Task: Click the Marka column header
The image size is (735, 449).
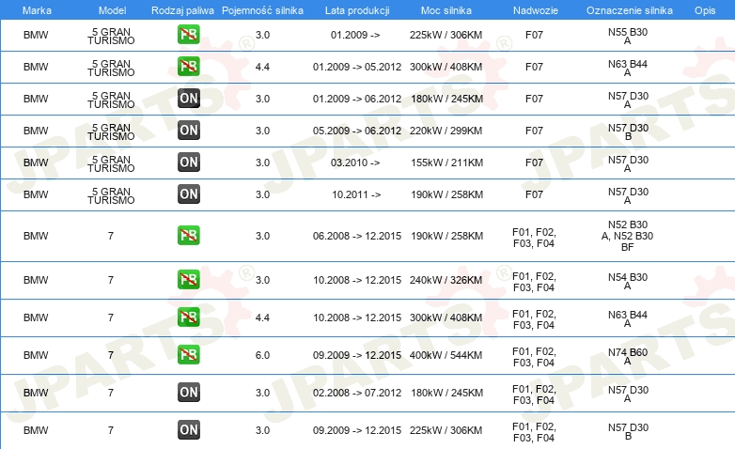Action: click(37, 10)
